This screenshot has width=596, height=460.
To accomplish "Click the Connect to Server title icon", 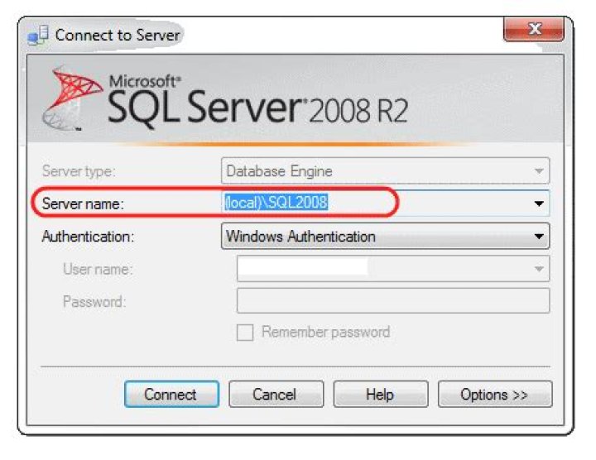I will pos(38,35).
